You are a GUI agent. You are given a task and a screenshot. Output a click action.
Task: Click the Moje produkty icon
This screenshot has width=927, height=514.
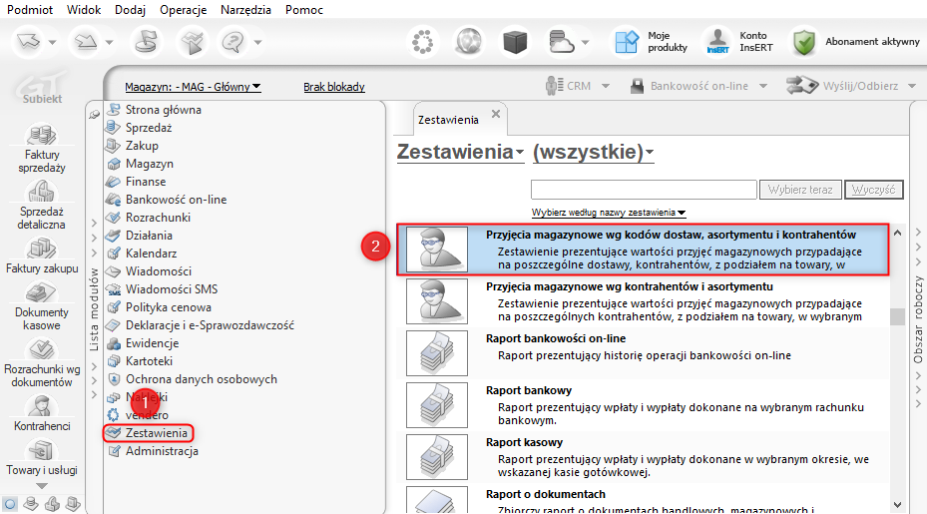click(627, 42)
